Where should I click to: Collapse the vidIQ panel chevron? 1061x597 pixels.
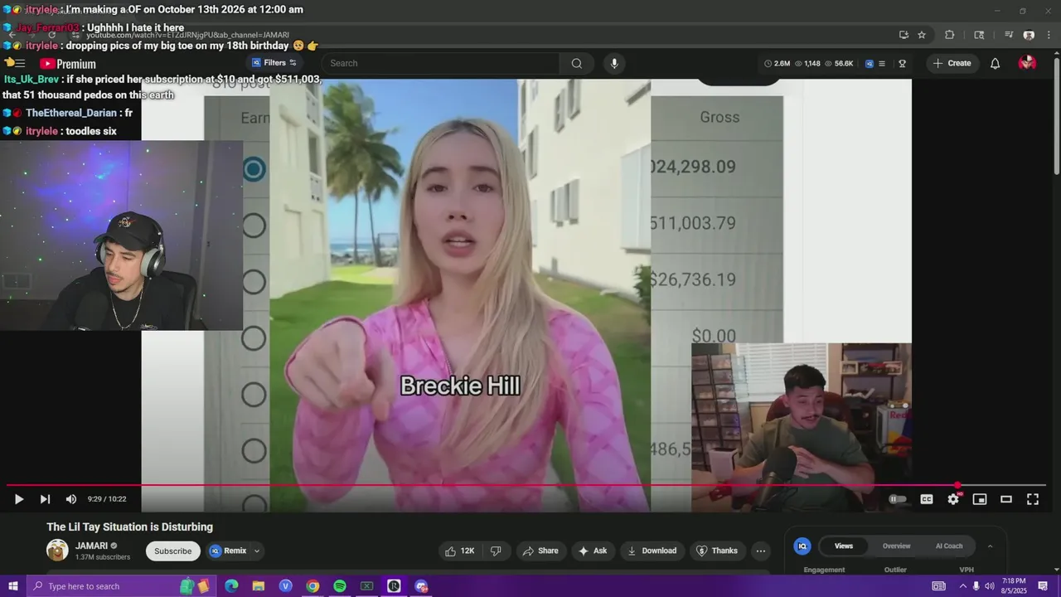pos(990,546)
